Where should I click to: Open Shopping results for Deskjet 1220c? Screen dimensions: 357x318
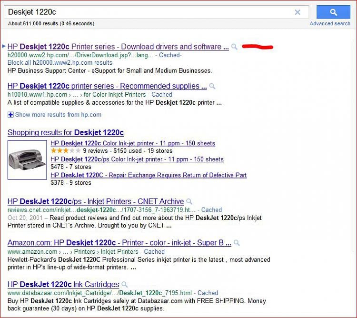(x=66, y=132)
